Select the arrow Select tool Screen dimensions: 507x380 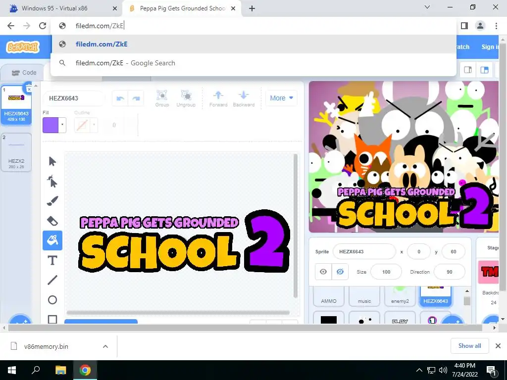52,161
